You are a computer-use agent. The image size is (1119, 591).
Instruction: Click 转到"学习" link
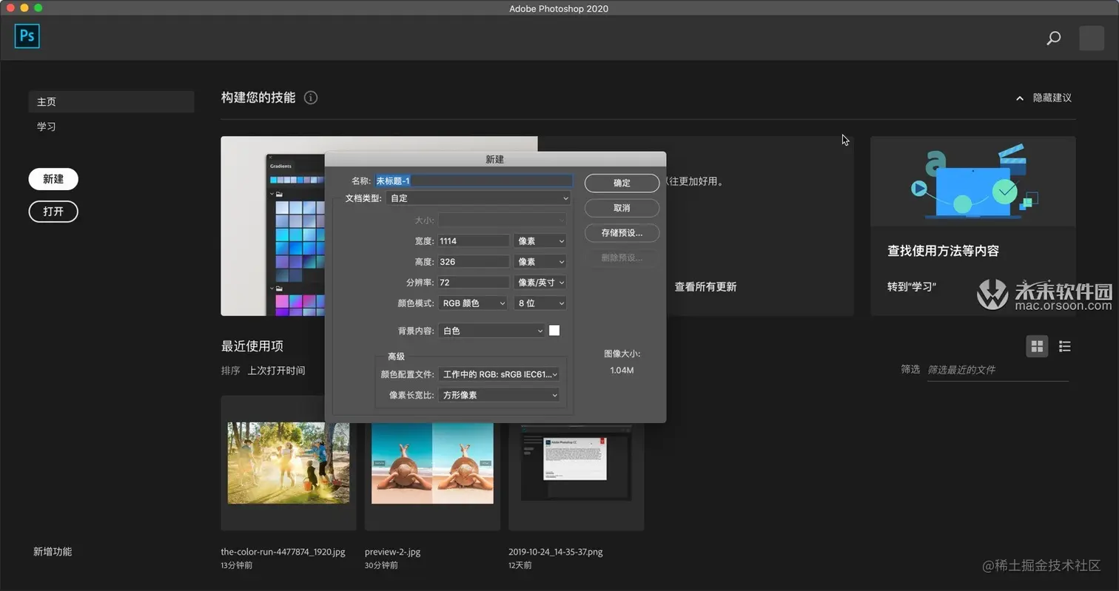(912, 286)
